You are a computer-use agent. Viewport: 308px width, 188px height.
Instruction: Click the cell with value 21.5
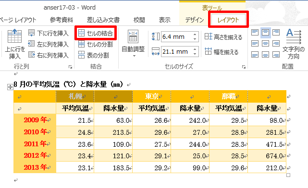[x=75, y=120]
